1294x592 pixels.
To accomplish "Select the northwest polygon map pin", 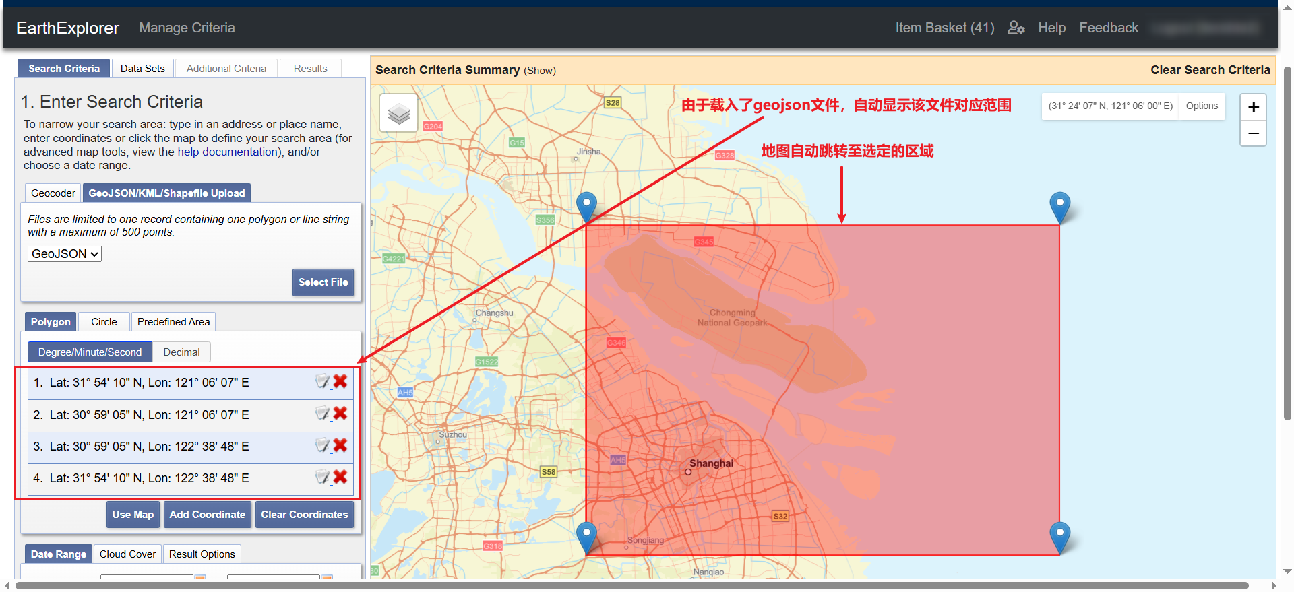I will point(586,207).
